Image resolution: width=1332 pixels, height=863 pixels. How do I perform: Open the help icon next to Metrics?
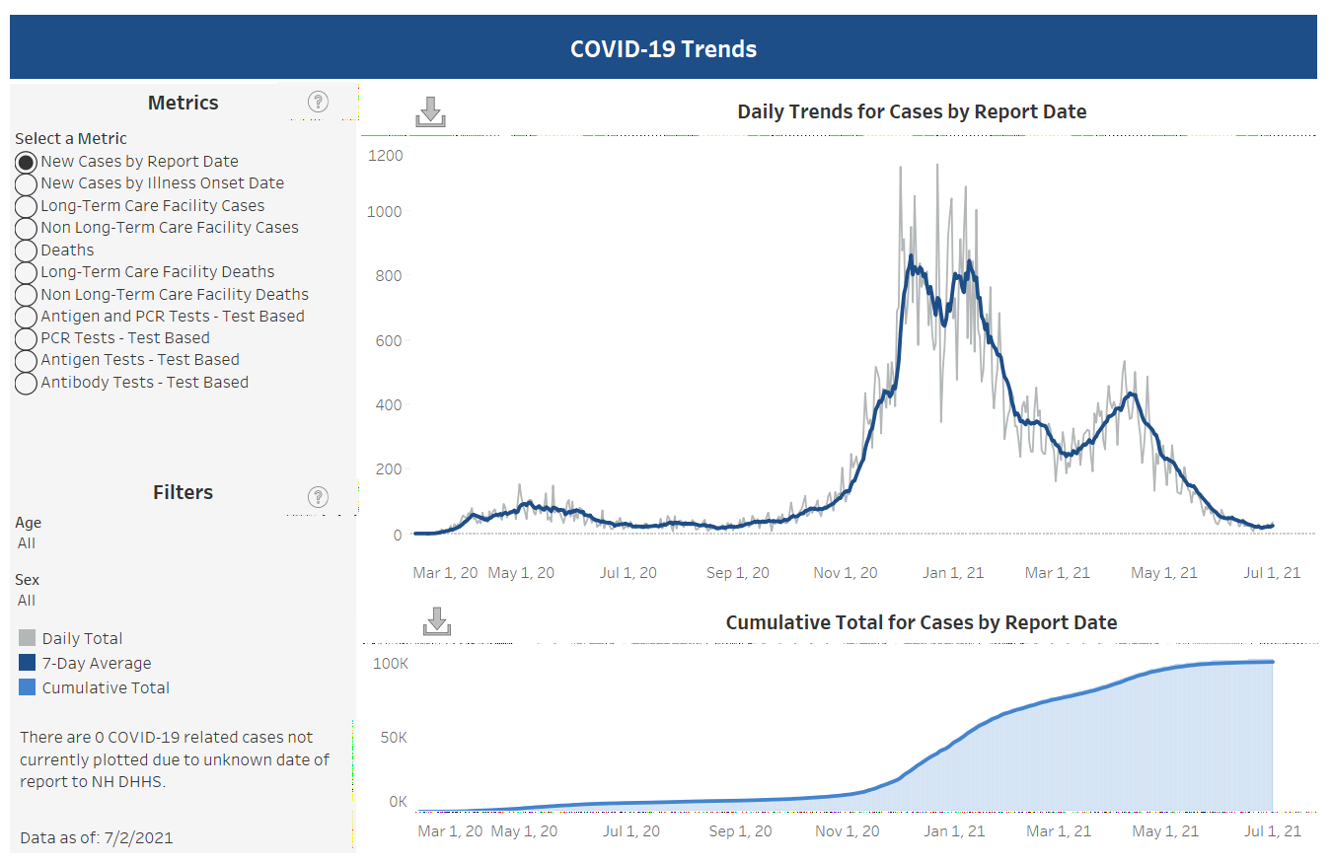point(318,102)
